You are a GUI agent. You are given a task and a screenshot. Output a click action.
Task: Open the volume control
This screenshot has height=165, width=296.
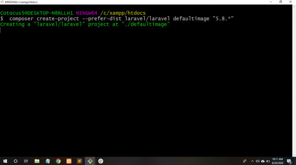(258, 161)
